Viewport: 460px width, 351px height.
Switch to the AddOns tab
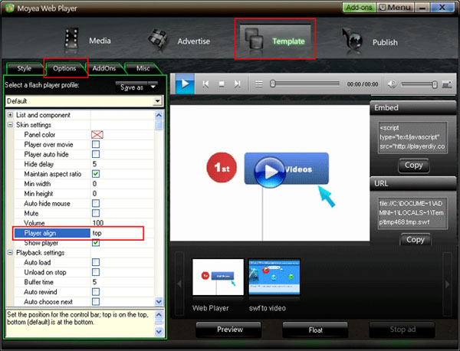click(104, 68)
